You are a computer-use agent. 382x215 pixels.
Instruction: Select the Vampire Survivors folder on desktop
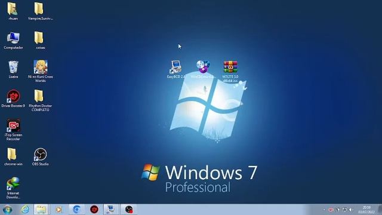coord(40,11)
